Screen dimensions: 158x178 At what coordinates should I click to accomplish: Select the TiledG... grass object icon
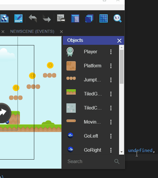(71, 92)
